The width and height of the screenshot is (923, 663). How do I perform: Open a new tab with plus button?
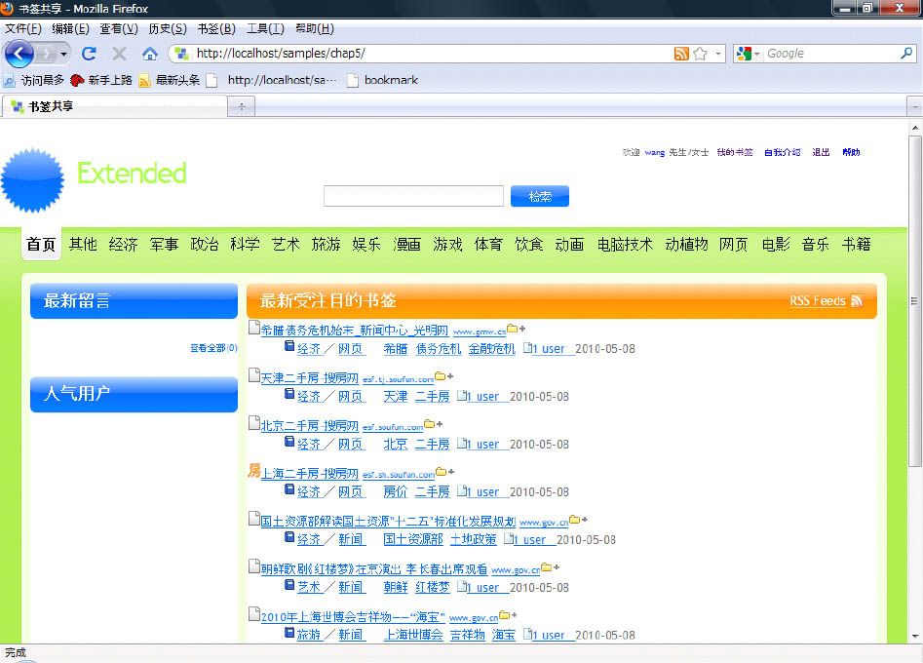[x=242, y=106]
